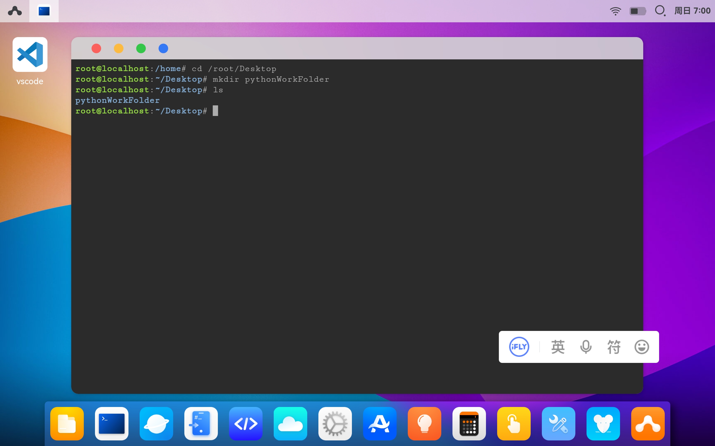Launch the app store in dock

[380, 424]
